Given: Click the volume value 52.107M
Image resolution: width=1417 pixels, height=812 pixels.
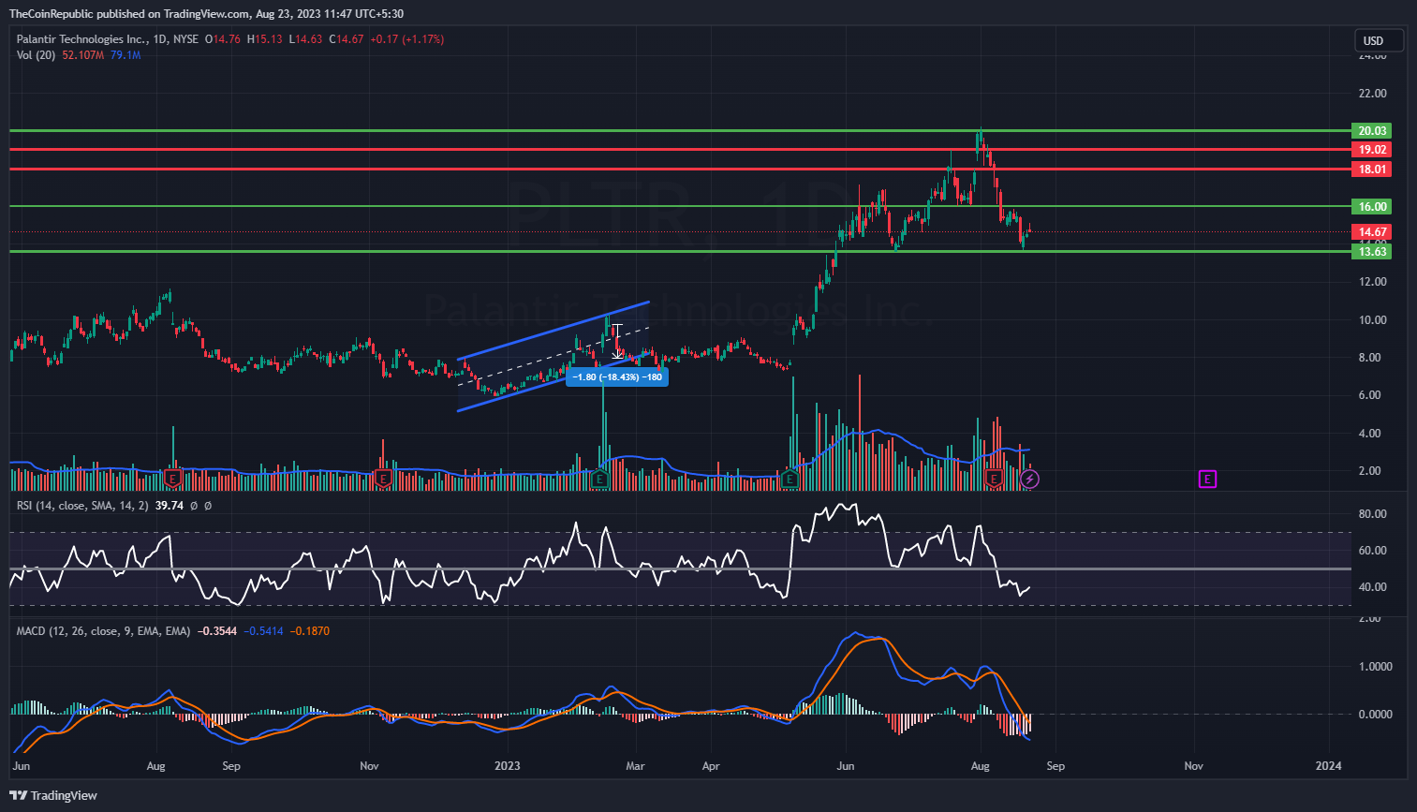Looking at the screenshot, I should (83, 55).
